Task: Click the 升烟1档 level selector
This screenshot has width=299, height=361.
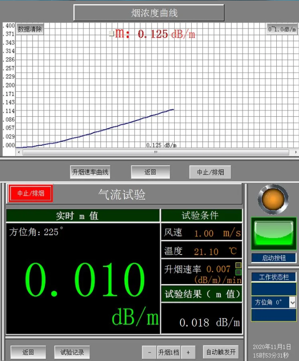Action: click(x=168, y=352)
